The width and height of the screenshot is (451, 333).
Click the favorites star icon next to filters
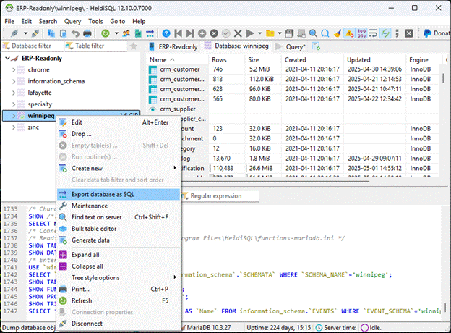[x=134, y=46]
